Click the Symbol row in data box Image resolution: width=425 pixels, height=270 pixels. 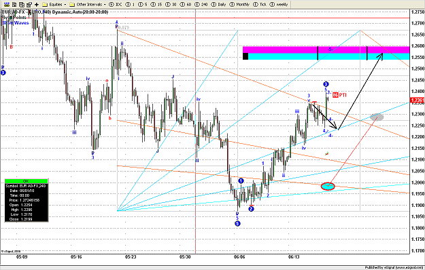[27, 186]
